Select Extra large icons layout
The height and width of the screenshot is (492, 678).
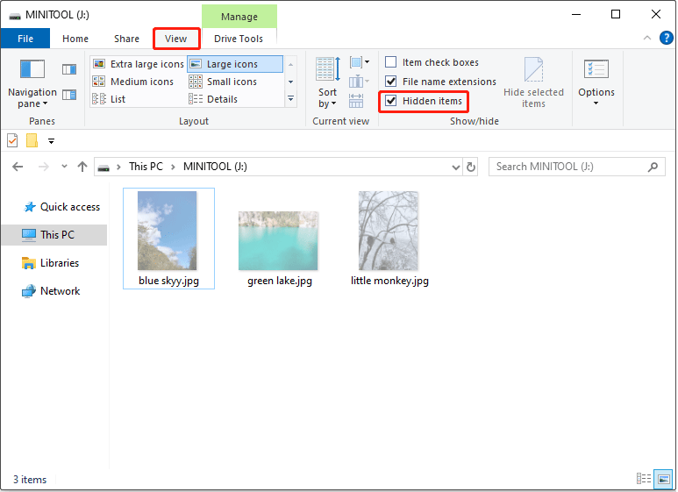click(x=139, y=64)
